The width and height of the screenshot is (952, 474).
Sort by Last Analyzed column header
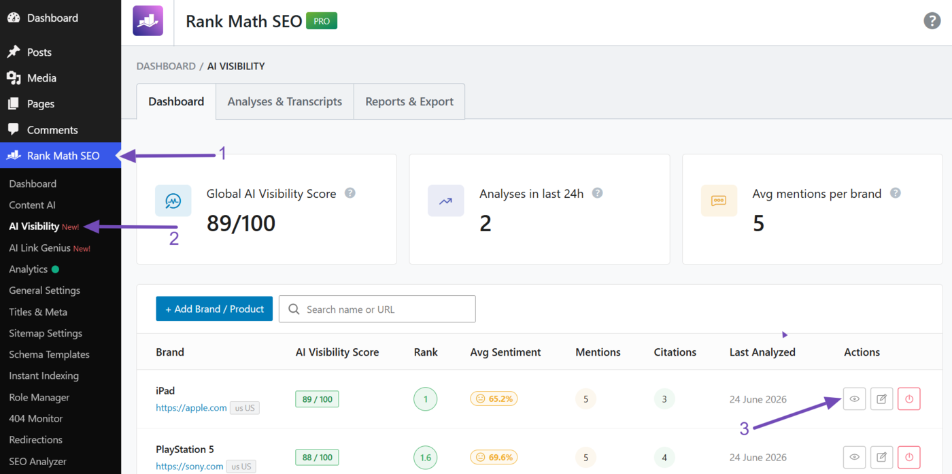point(762,352)
